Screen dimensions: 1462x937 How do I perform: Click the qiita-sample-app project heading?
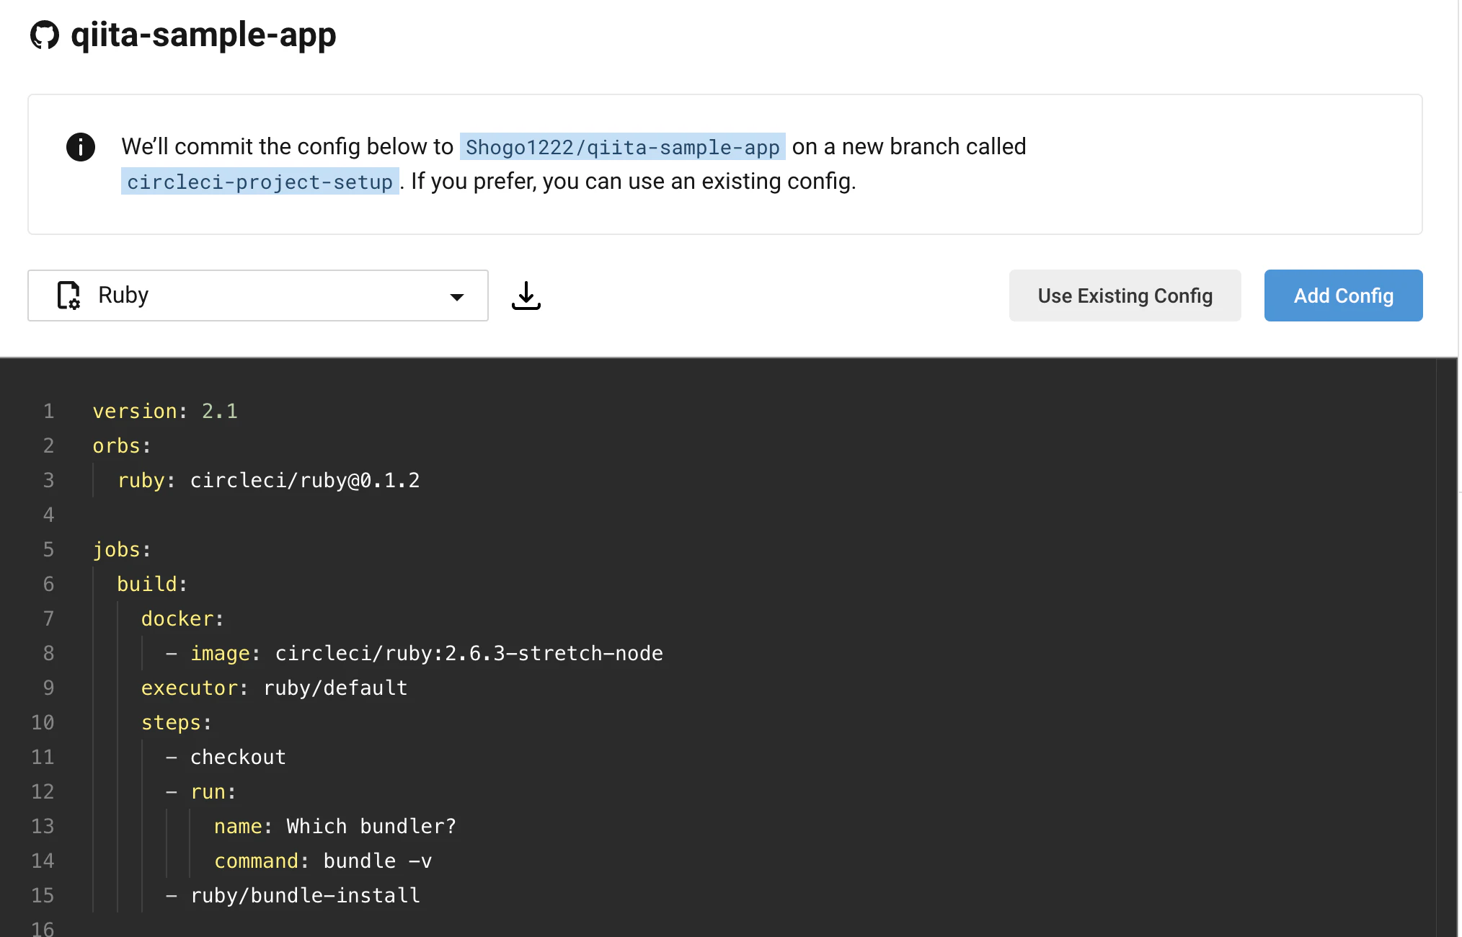pyautogui.click(x=203, y=35)
